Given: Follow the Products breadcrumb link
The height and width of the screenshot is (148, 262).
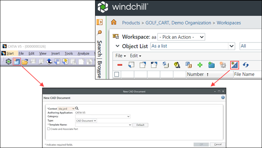Looking at the screenshot, I should coord(131,23).
